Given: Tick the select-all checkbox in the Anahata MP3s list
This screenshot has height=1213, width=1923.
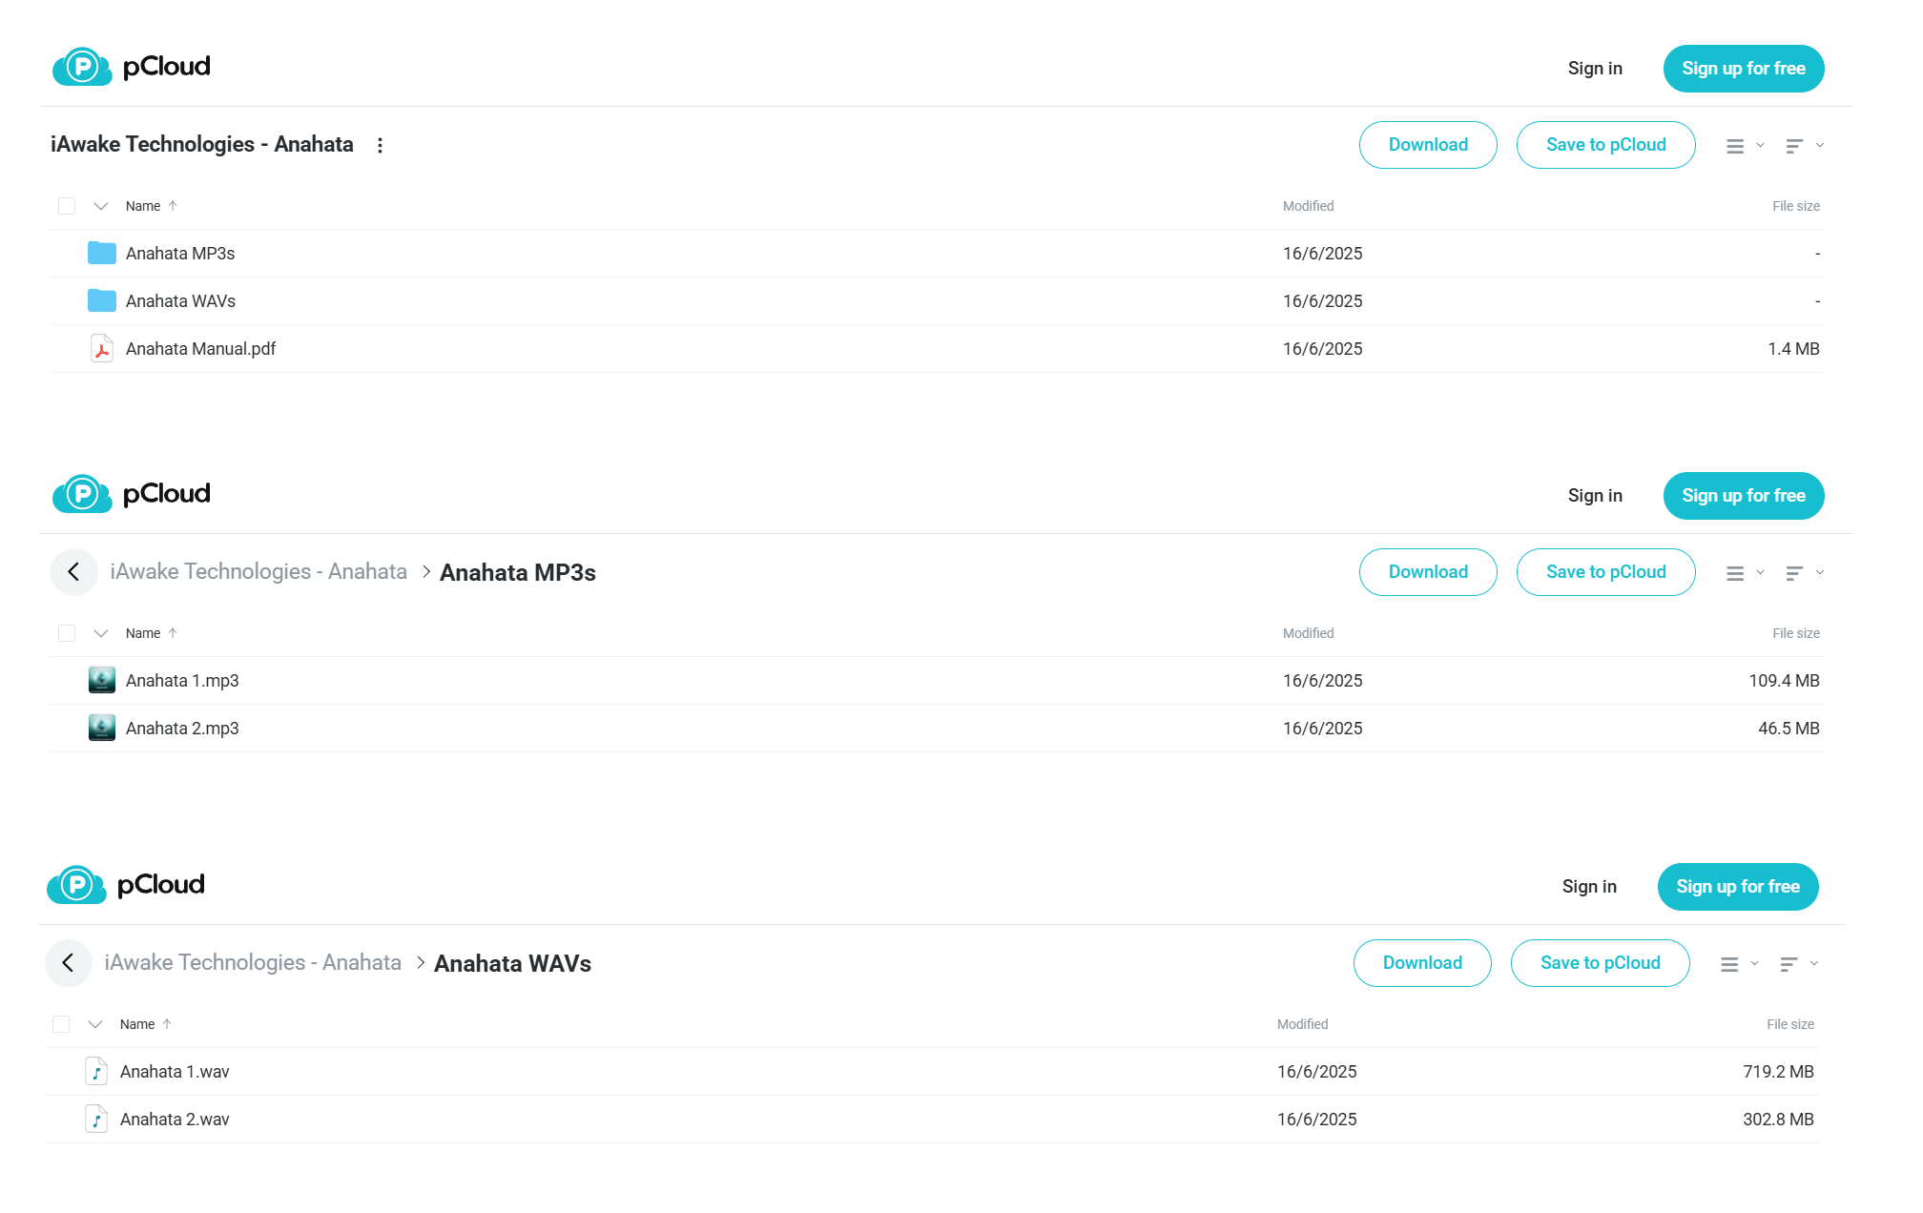Looking at the screenshot, I should coord(67,633).
